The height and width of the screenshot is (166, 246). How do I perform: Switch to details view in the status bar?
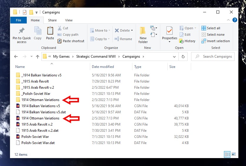[227, 154]
